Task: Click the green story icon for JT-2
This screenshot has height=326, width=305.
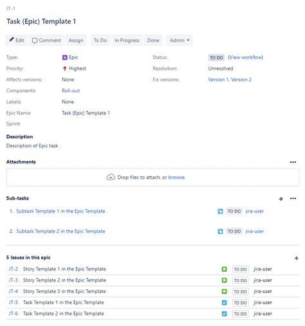Action: pyautogui.click(x=224, y=269)
